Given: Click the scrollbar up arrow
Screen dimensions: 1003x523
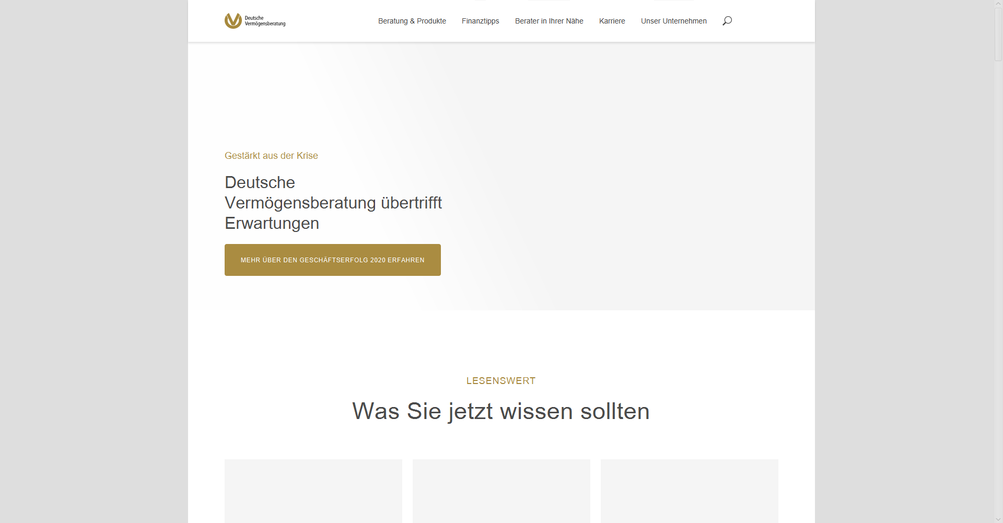Looking at the screenshot, I should pyautogui.click(x=998, y=4).
